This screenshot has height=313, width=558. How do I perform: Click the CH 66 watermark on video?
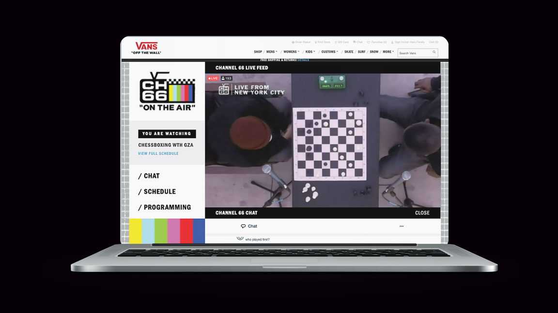pyautogui.click(x=224, y=89)
